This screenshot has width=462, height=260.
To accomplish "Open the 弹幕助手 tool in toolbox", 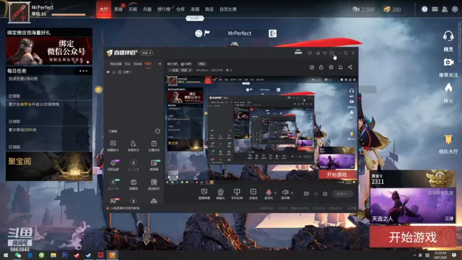I will pyautogui.click(x=113, y=146).
